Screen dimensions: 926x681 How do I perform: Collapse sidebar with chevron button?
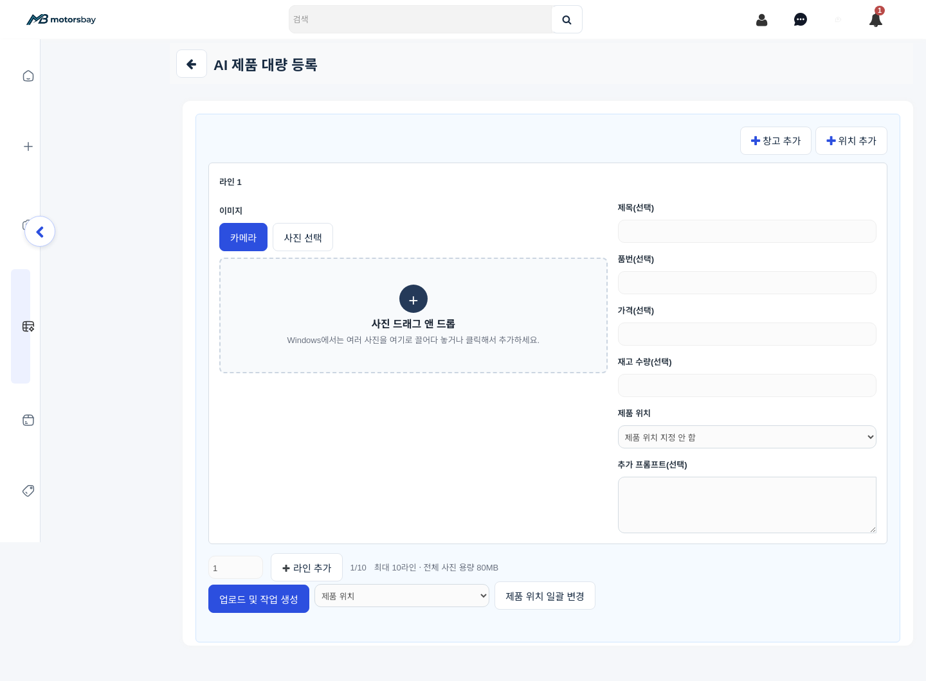coord(40,231)
